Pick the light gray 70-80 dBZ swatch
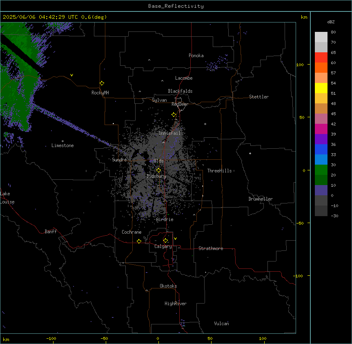The image size is (352, 344). tap(321, 37)
